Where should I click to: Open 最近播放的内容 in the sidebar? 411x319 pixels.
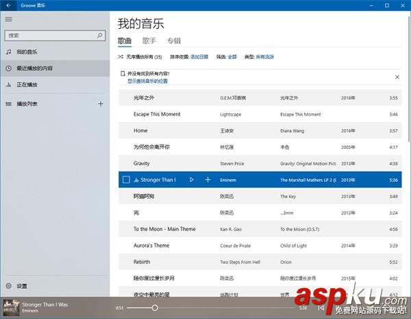[55, 69]
